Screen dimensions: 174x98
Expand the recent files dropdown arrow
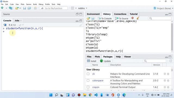tap(20, 8)
